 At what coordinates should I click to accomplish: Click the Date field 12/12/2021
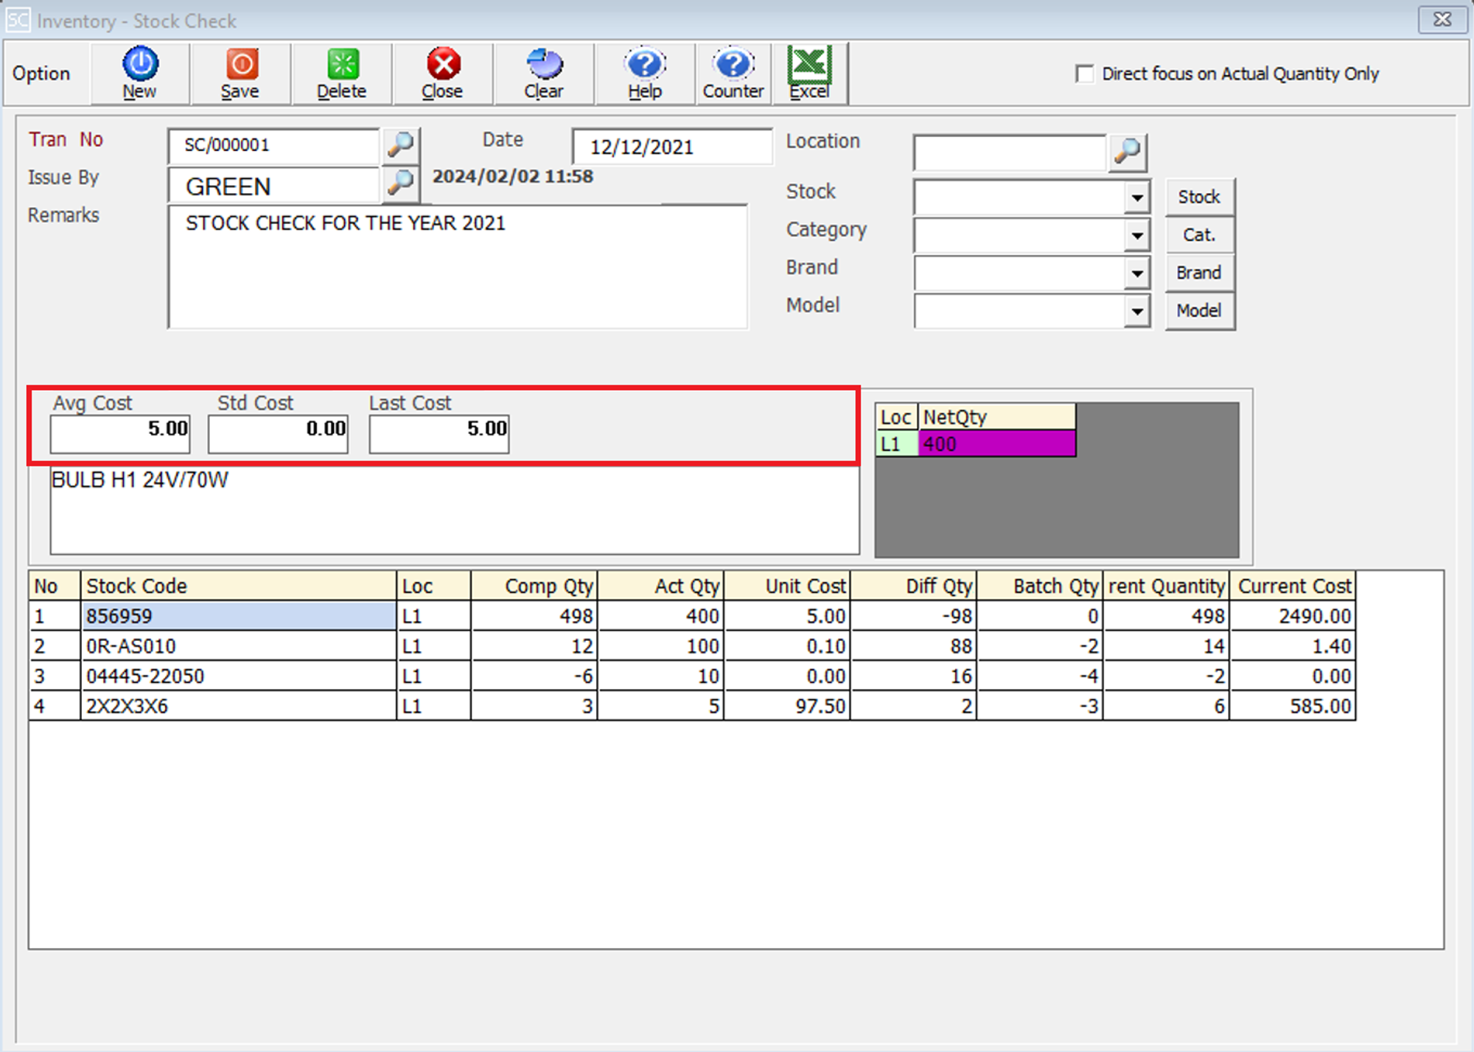point(672,147)
